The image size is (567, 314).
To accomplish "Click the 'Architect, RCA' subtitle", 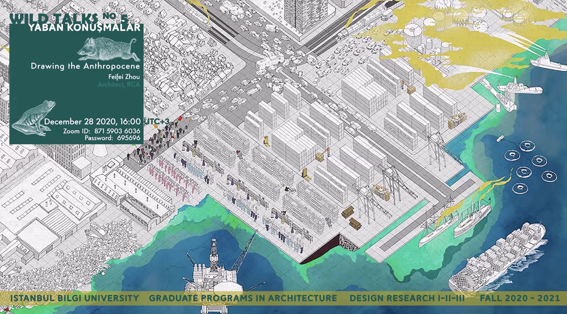I will click(119, 85).
